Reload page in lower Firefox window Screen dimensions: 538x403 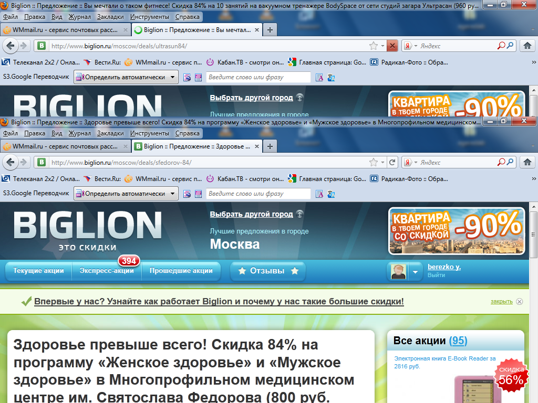point(392,162)
